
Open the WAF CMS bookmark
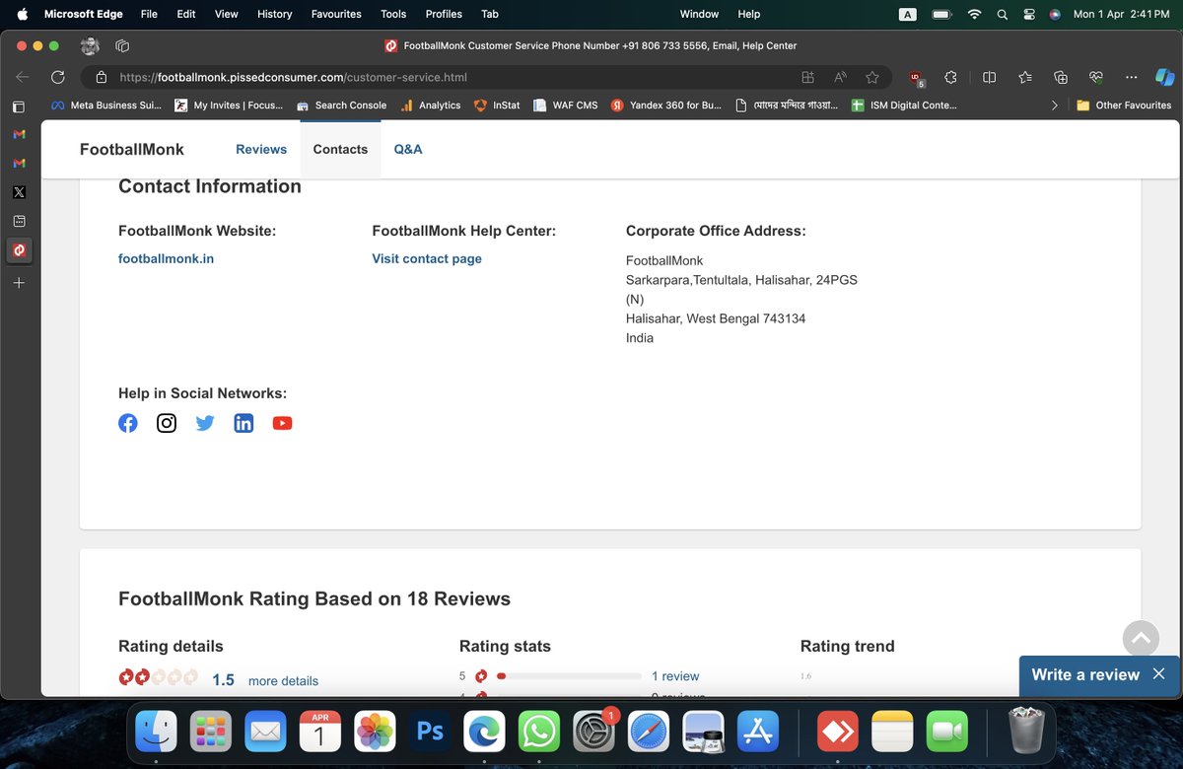tap(565, 105)
